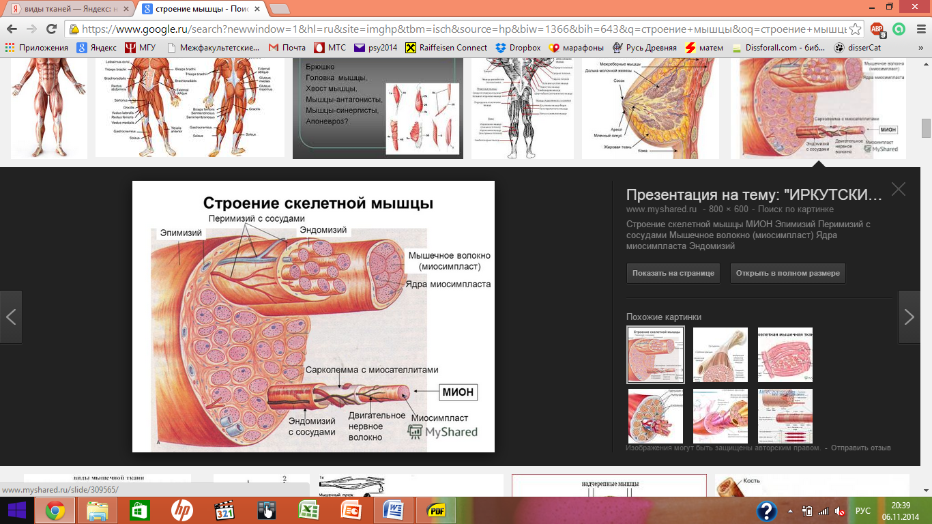Select similar image of bone and muscle
The image size is (932, 524).
pos(720,355)
